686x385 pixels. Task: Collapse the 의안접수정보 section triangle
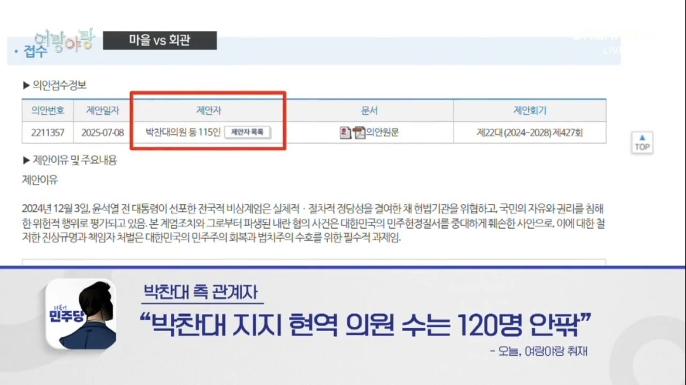click(26, 85)
